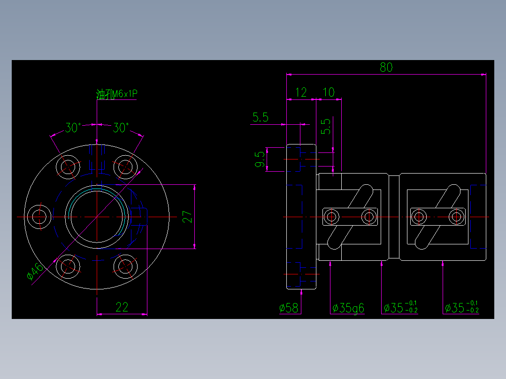Screen dimensions: 506x379
Task: Click the ø35g6 diameter dimension
Action: point(348,308)
